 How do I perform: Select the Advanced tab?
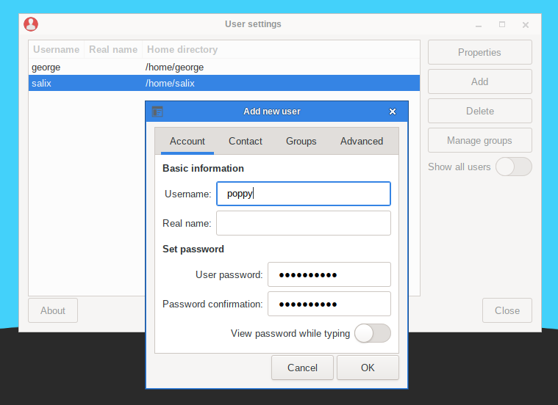pos(362,142)
